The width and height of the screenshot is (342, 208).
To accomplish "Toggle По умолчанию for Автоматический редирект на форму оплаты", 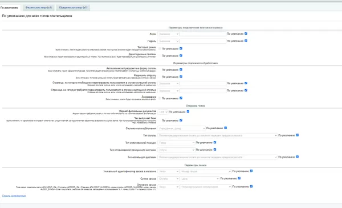I will pos(181,70).
